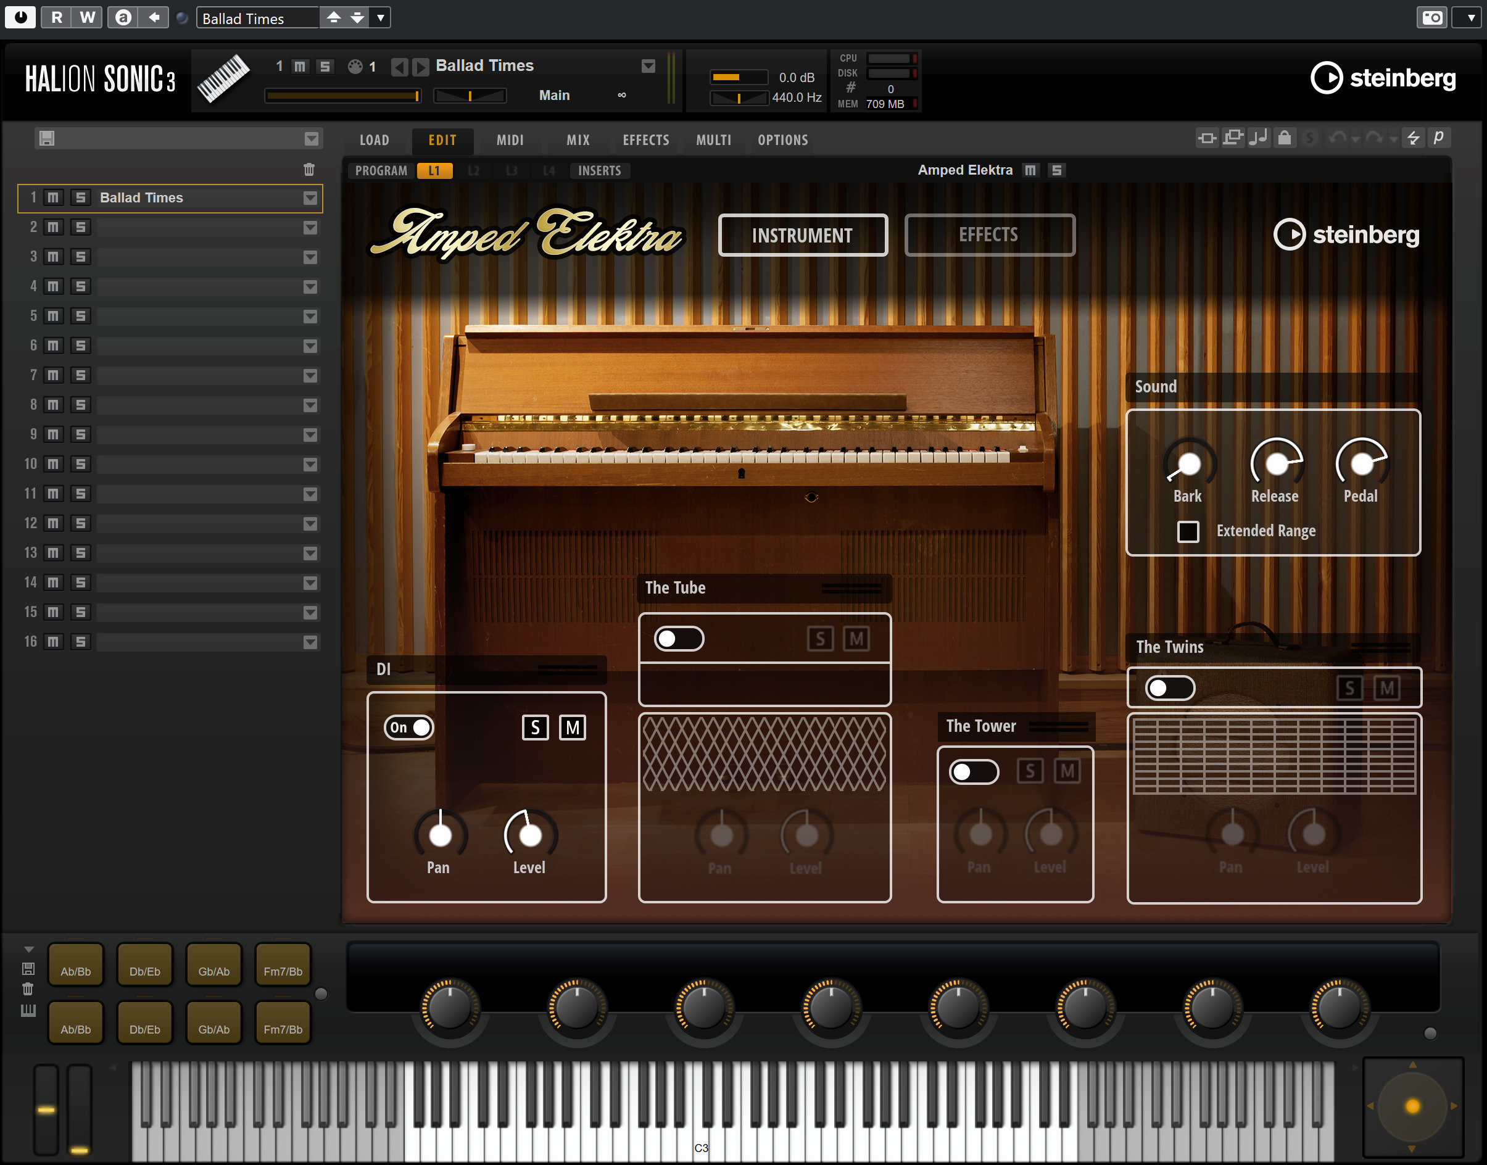This screenshot has width=1487, height=1165.
Task: Click the PROGRAM button
Action: click(x=381, y=170)
